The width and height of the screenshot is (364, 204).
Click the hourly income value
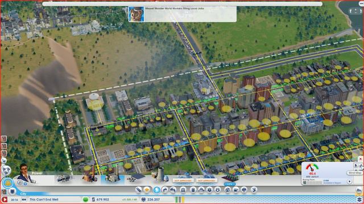click(129, 199)
